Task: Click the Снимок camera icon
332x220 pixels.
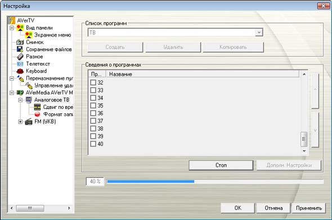Action: click(20, 42)
